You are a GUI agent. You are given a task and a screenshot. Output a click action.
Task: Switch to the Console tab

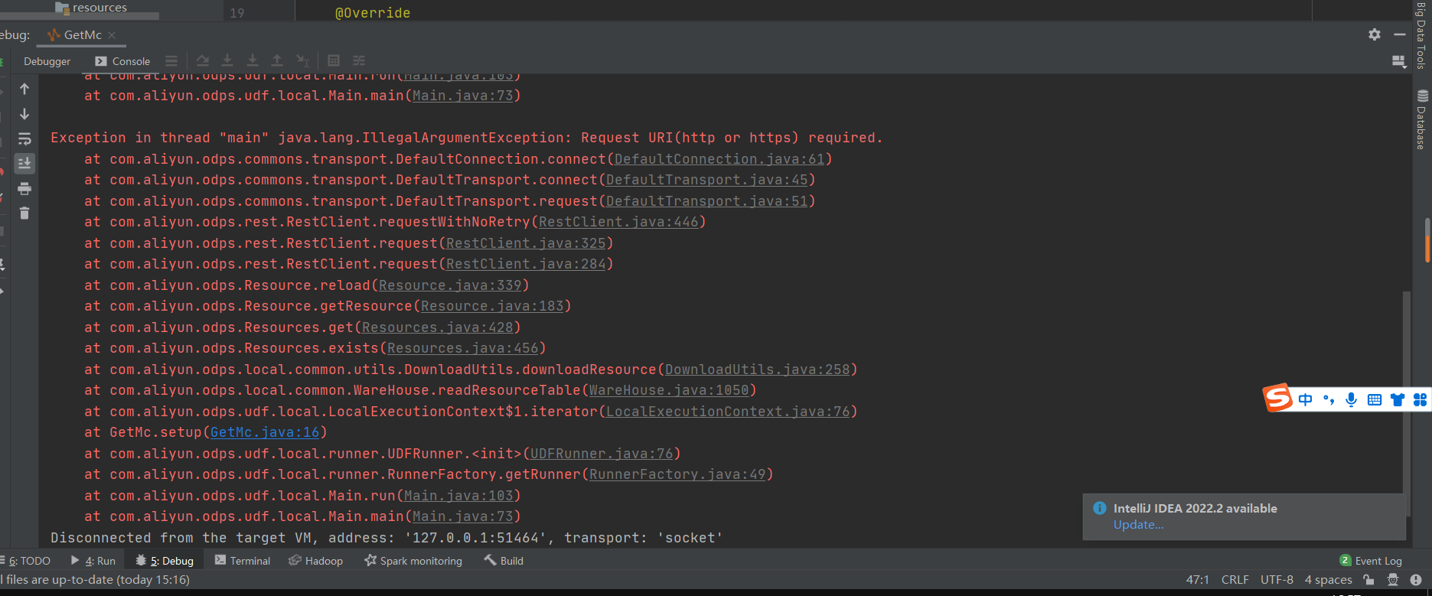coord(122,61)
